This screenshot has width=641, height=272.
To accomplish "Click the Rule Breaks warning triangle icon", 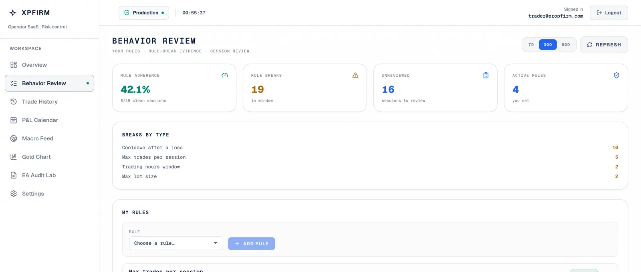I will 355,75.
